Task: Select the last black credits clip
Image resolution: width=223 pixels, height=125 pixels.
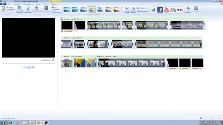Action: click(198, 62)
